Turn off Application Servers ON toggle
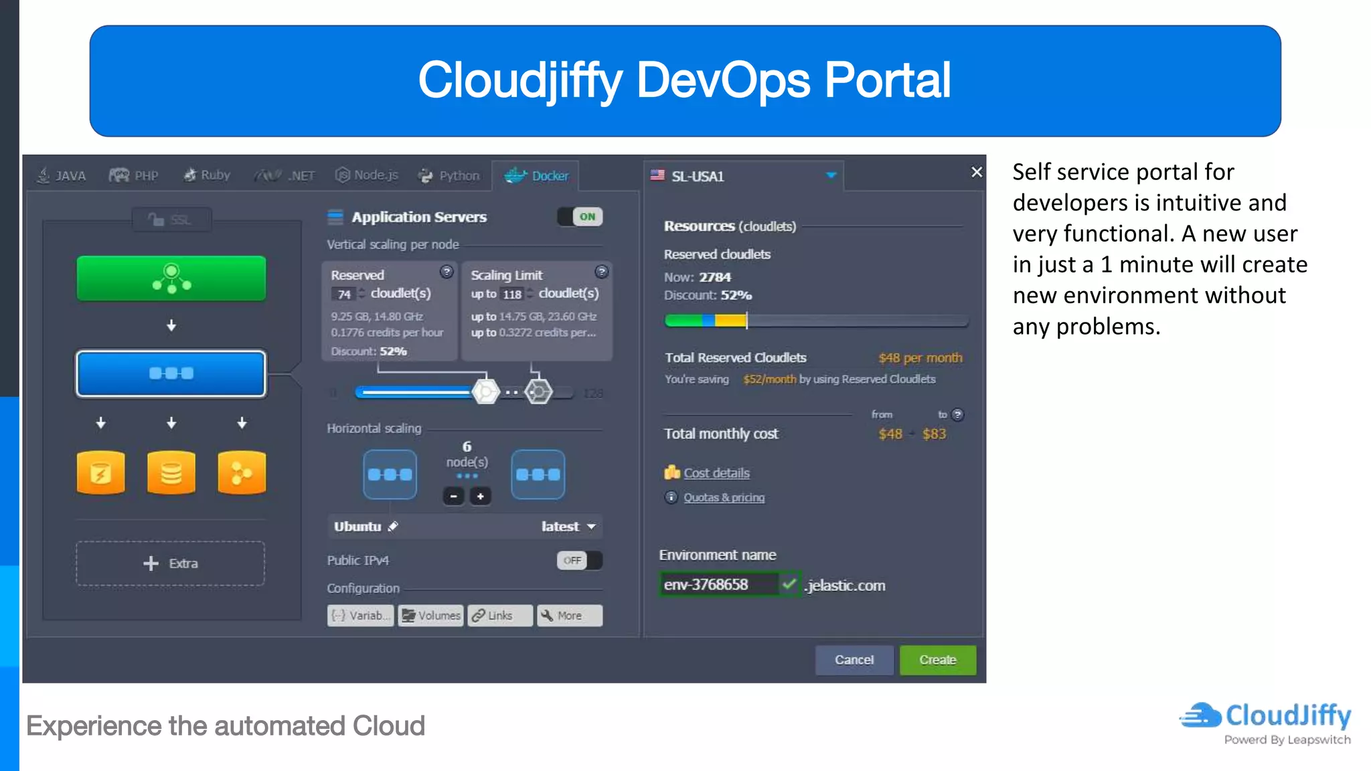This screenshot has height=771, width=1371. tap(580, 217)
